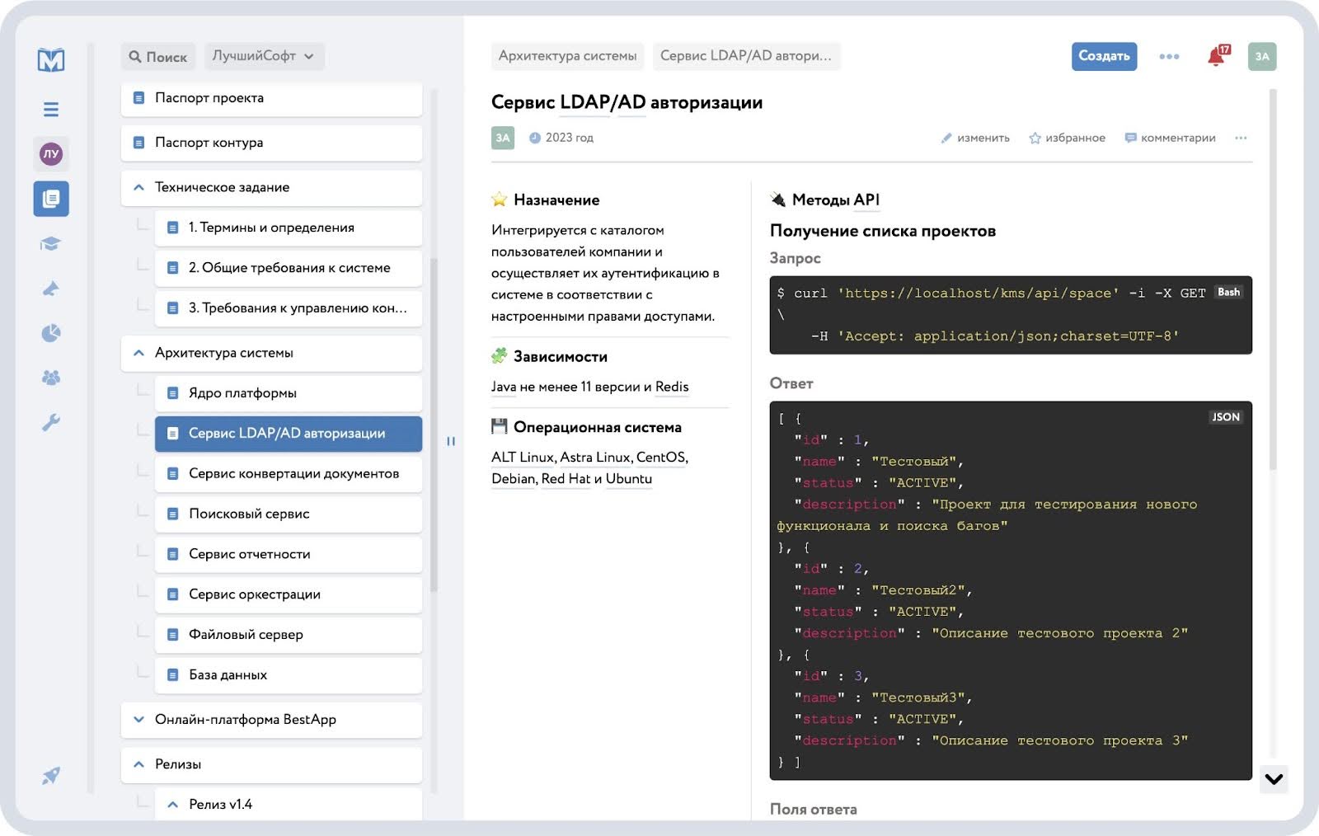Click the navigation tree scrollbar
Screen dimensions: 1319x836
(x=434, y=425)
